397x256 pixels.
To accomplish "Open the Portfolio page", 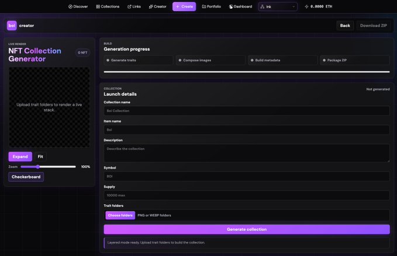I will (x=212, y=6).
